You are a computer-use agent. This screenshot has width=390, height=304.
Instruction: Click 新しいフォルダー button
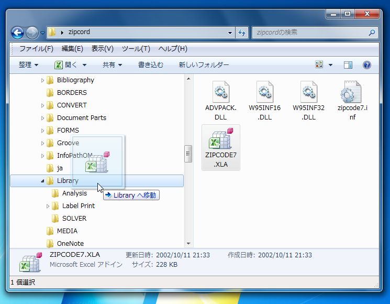tap(204, 65)
